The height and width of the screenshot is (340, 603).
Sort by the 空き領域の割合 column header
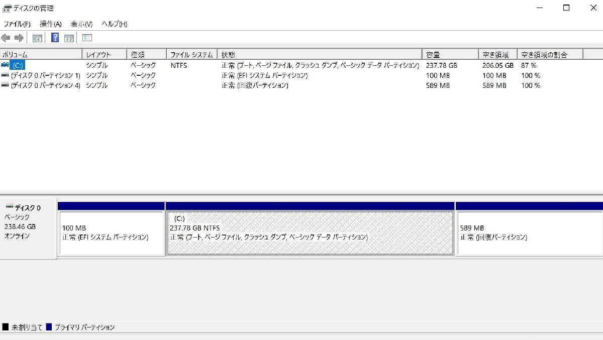550,54
